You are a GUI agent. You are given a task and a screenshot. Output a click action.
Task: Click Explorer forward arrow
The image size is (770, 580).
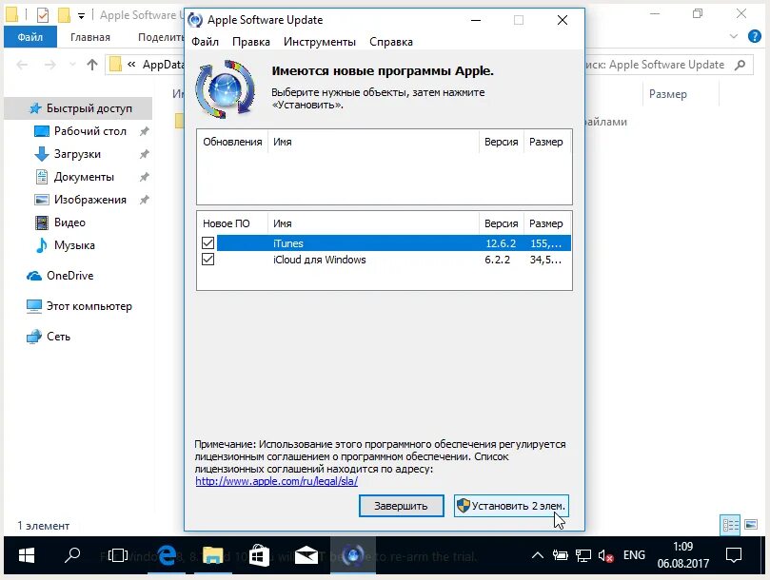pyautogui.click(x=50, y=65)
